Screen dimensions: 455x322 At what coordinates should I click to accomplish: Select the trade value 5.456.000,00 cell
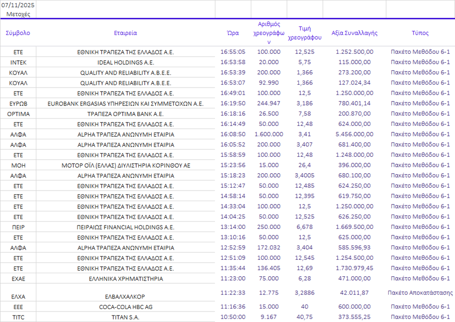pos(354,134)
